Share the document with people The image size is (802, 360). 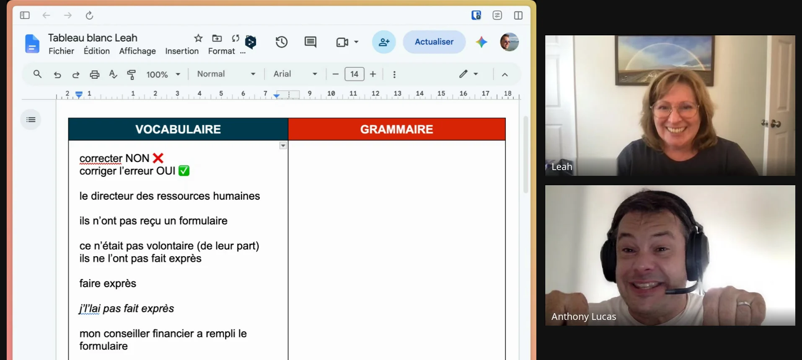coord(384,42)
